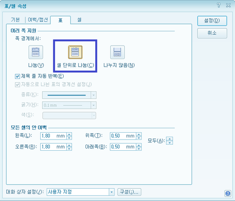Increase 위쪽(T) margin with up arrow
235x201 pixels.
coord(139,134)
